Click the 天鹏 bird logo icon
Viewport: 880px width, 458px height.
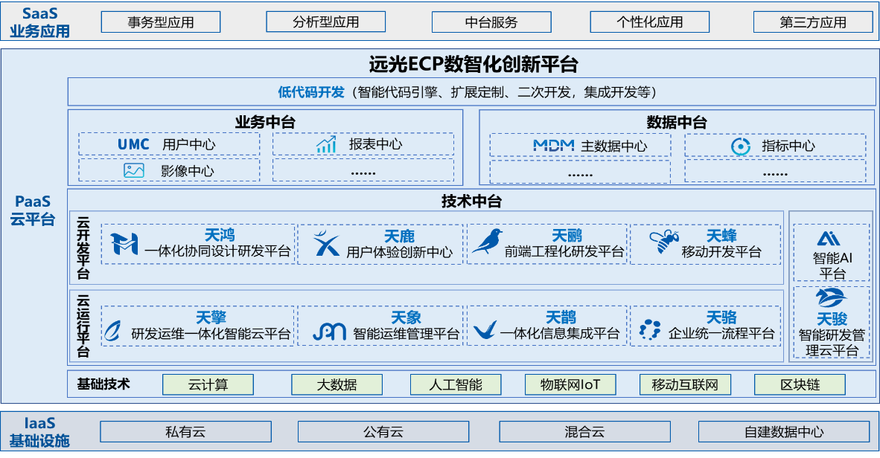click(x=487, y=242)
